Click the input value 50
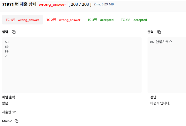The image size is (186, 126). point(7,51)
